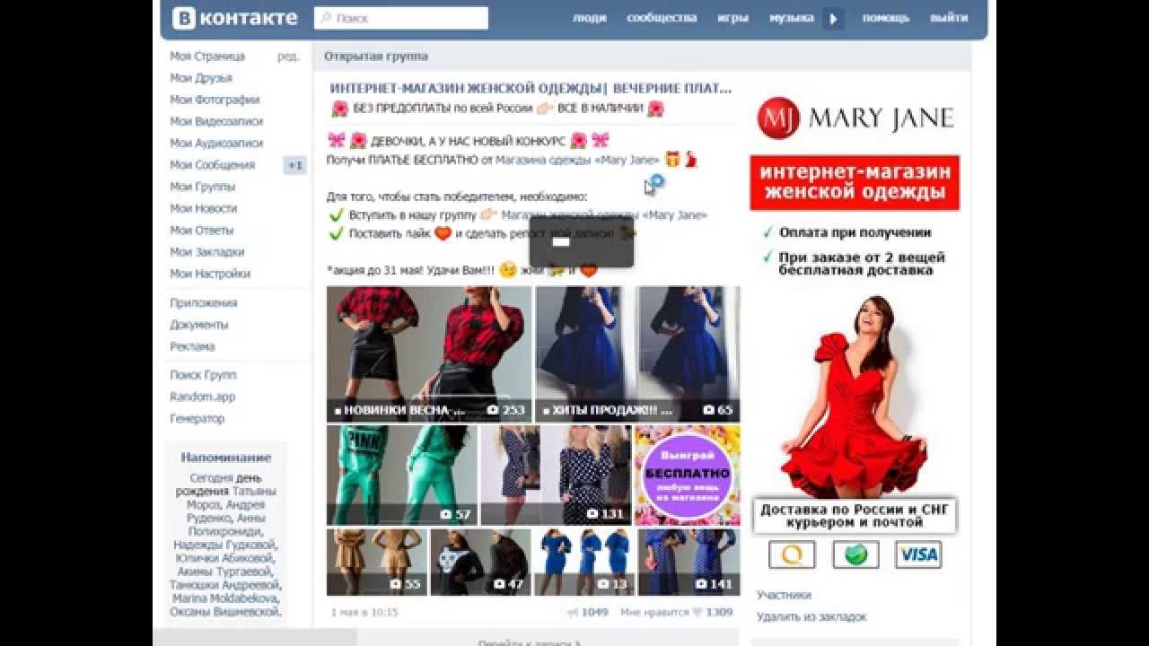
Task: Click Юлички Абиковой birthday link
Action: pyautogui.click(x=224, y=558)
